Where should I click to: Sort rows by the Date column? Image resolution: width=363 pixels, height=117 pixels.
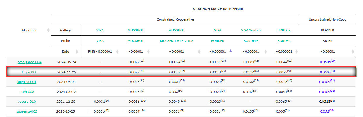pyautogui.click(x=77, y=52)
